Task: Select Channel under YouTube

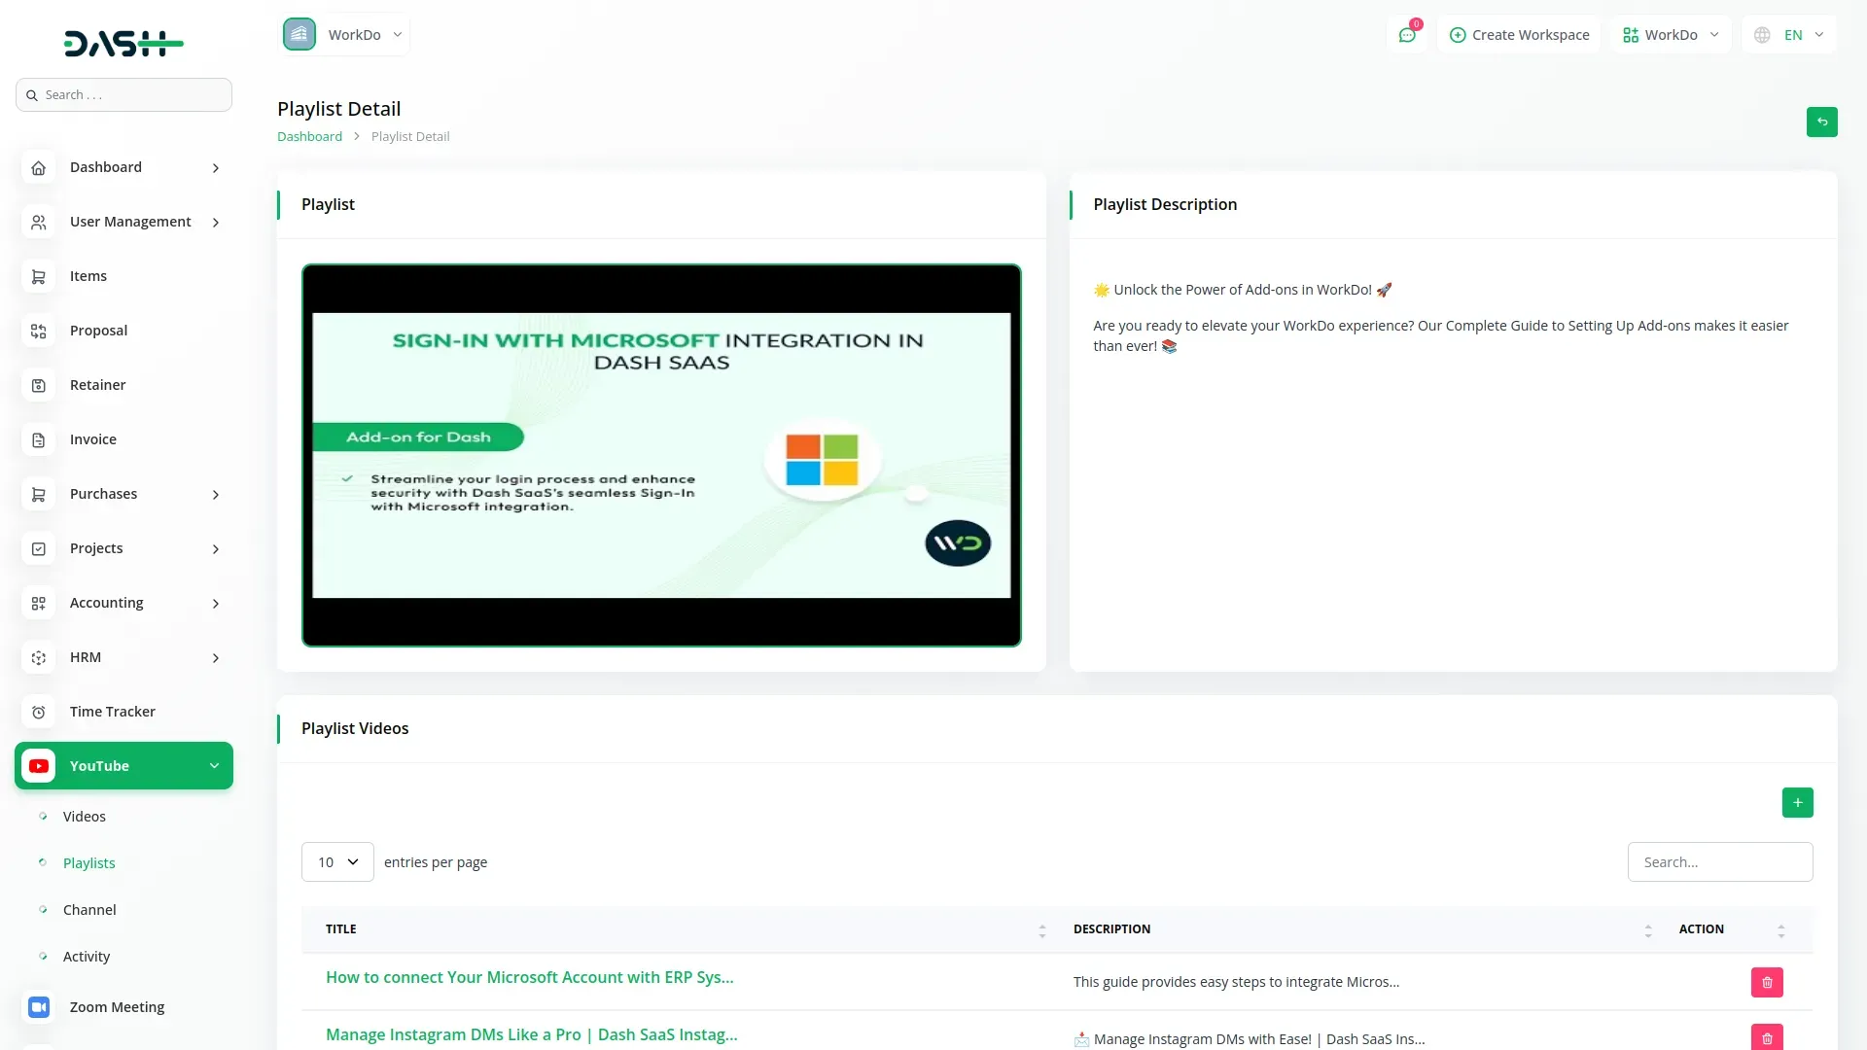Action: tap(89, 910)
